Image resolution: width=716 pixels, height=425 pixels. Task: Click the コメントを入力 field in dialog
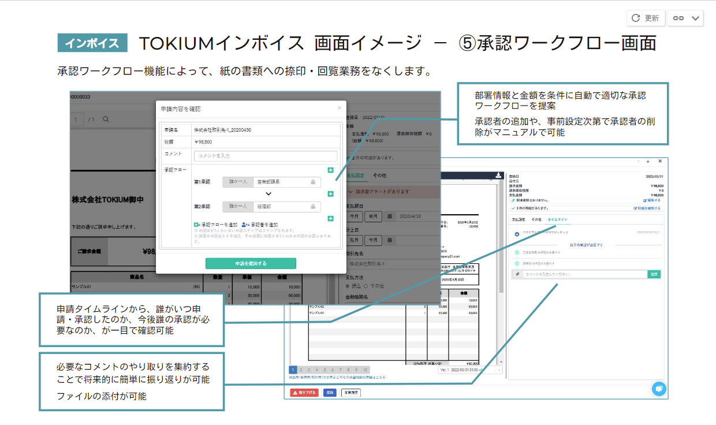pos(266,156)
